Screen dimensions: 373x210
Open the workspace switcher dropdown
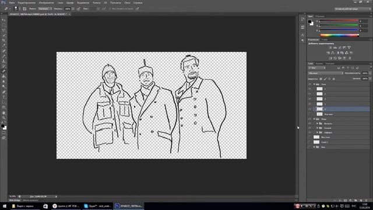pyautogui.click(x=353, y=9)
